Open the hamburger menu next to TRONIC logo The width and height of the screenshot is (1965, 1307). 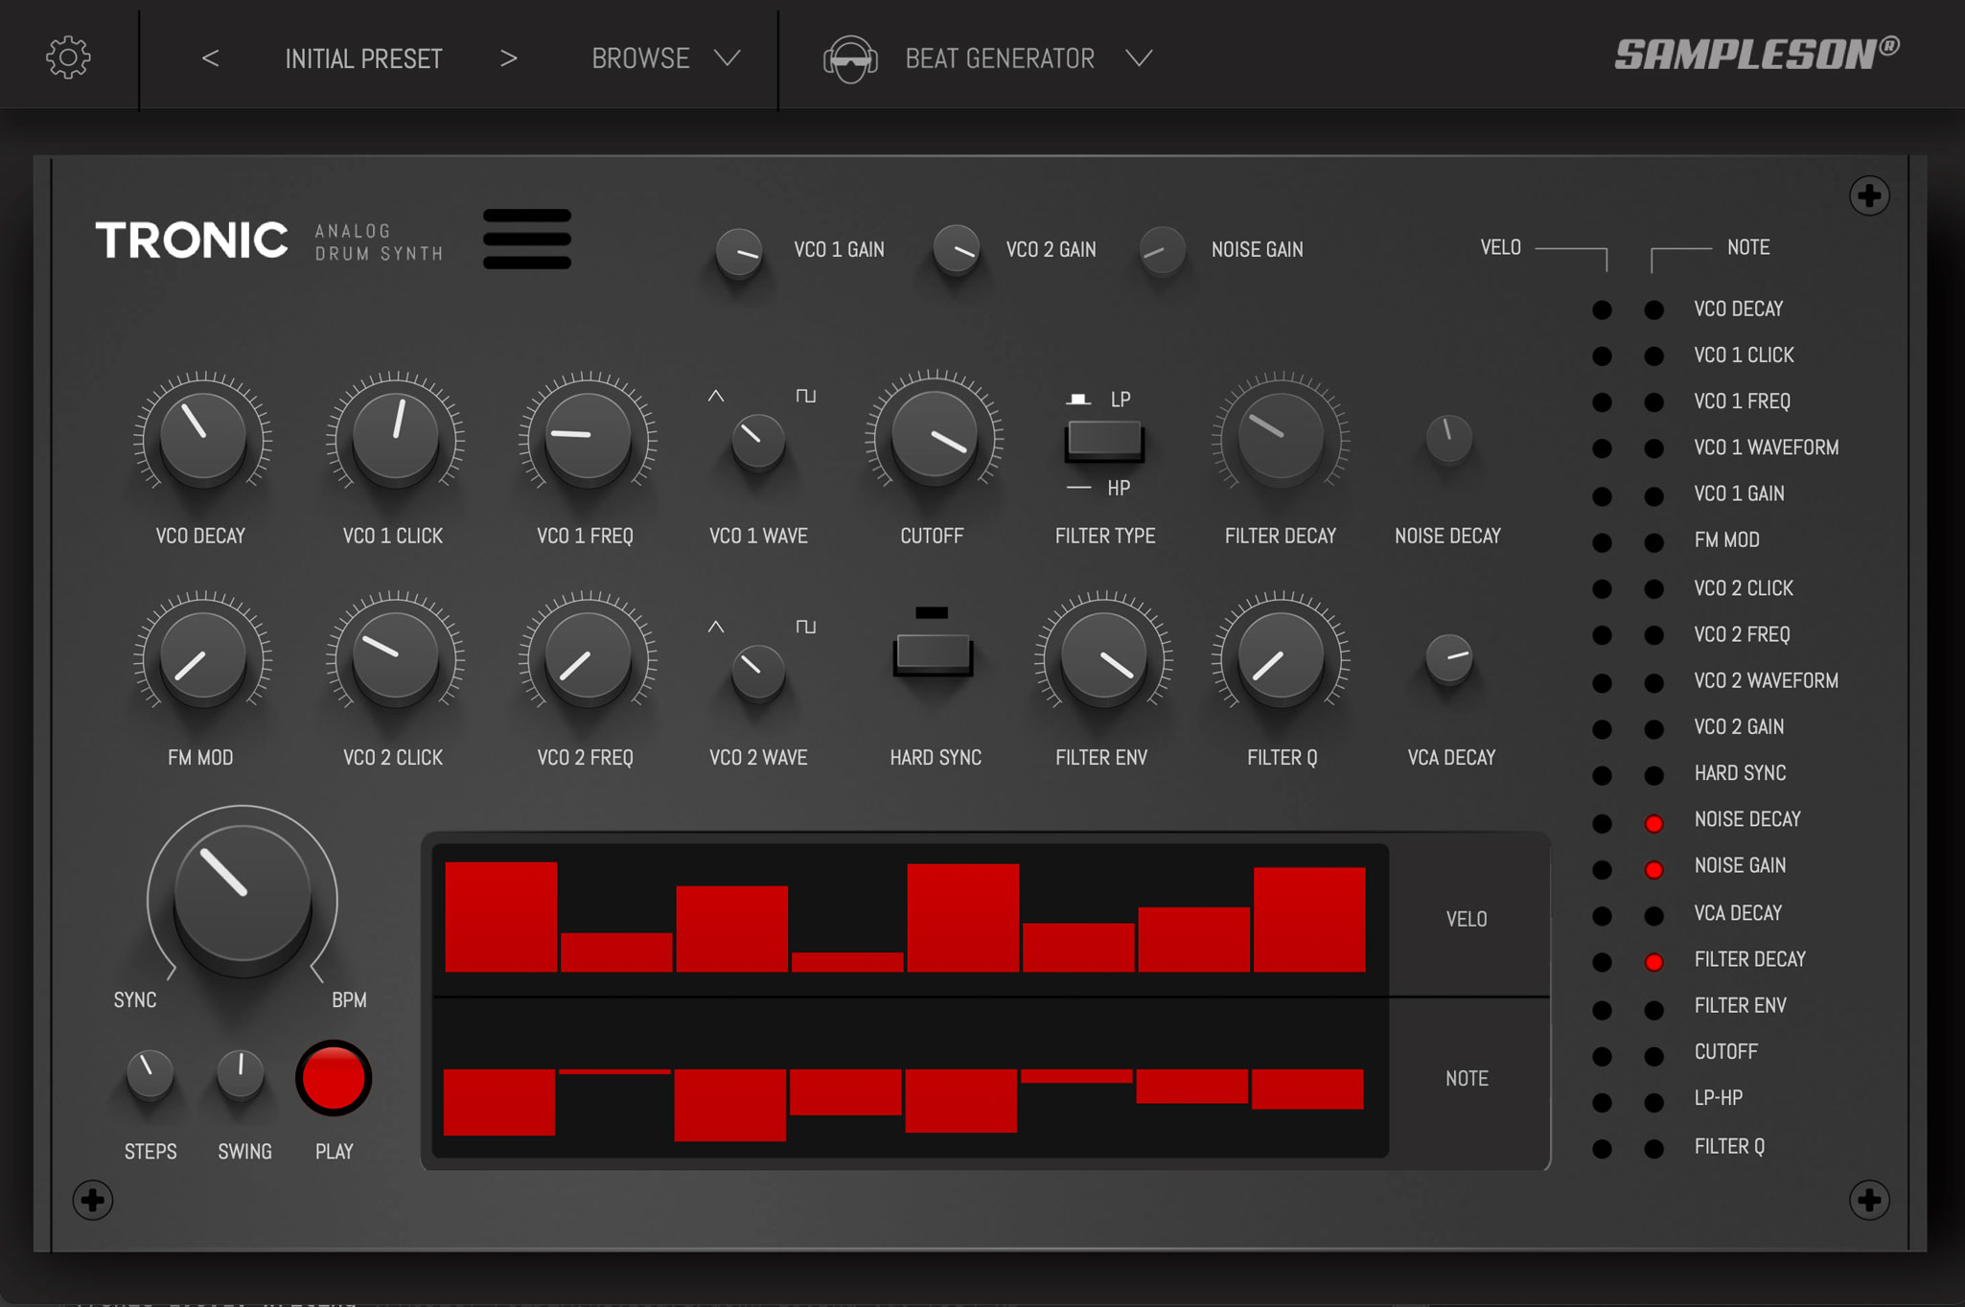(x=526, y=240)
